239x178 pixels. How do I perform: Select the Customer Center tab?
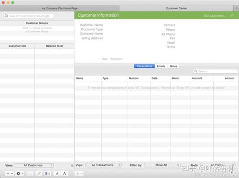176,8
